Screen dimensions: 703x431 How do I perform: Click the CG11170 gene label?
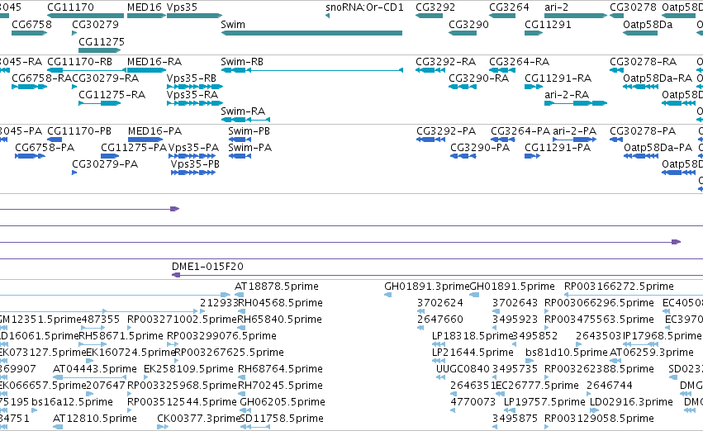70,7
